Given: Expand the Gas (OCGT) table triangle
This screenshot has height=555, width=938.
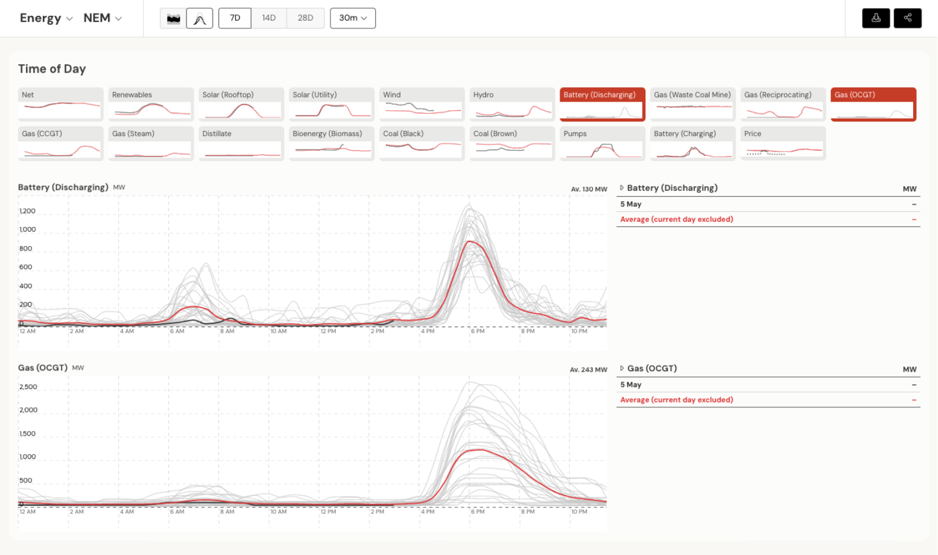Looking at the screenshot, I should coord(622,368).
